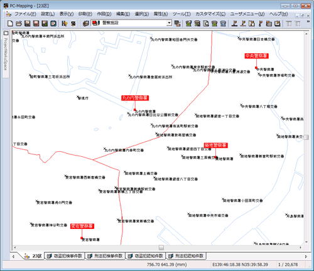Click the icon right of layer dropdown
314x271 pixels.
[x=177, y=23]
